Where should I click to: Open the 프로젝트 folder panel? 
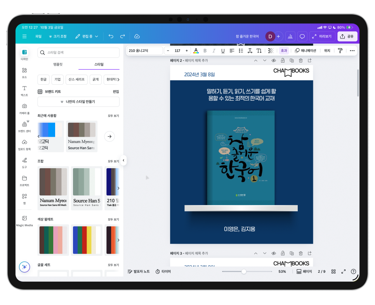click(x=24, y=181)
